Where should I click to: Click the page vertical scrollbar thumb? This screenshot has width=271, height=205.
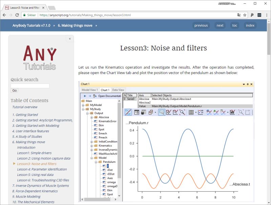[x=269, y=39]
